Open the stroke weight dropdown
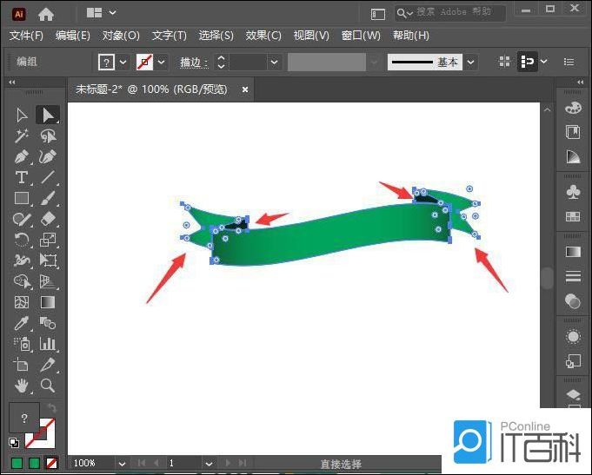The width and height of the screenshot is (592, 475). point(275,63)
